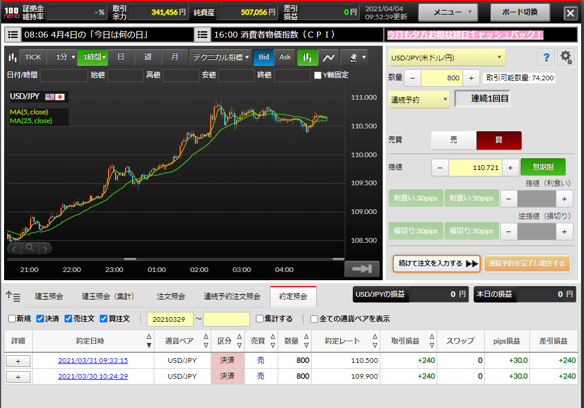Move chart forward with right chevron
This screenshot has height=408, width=584.
45,248
